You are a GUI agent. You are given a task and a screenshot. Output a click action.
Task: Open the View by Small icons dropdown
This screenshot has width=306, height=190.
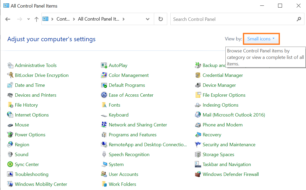pos(261,39)
